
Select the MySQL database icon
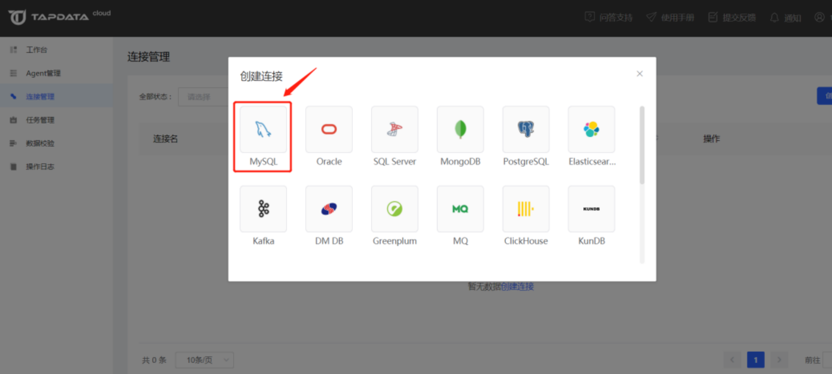pyautogui.click(x=263, y=130)
